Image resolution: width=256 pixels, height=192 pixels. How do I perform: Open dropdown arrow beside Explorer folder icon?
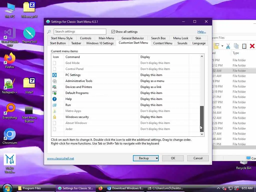(x=222, y=46)
